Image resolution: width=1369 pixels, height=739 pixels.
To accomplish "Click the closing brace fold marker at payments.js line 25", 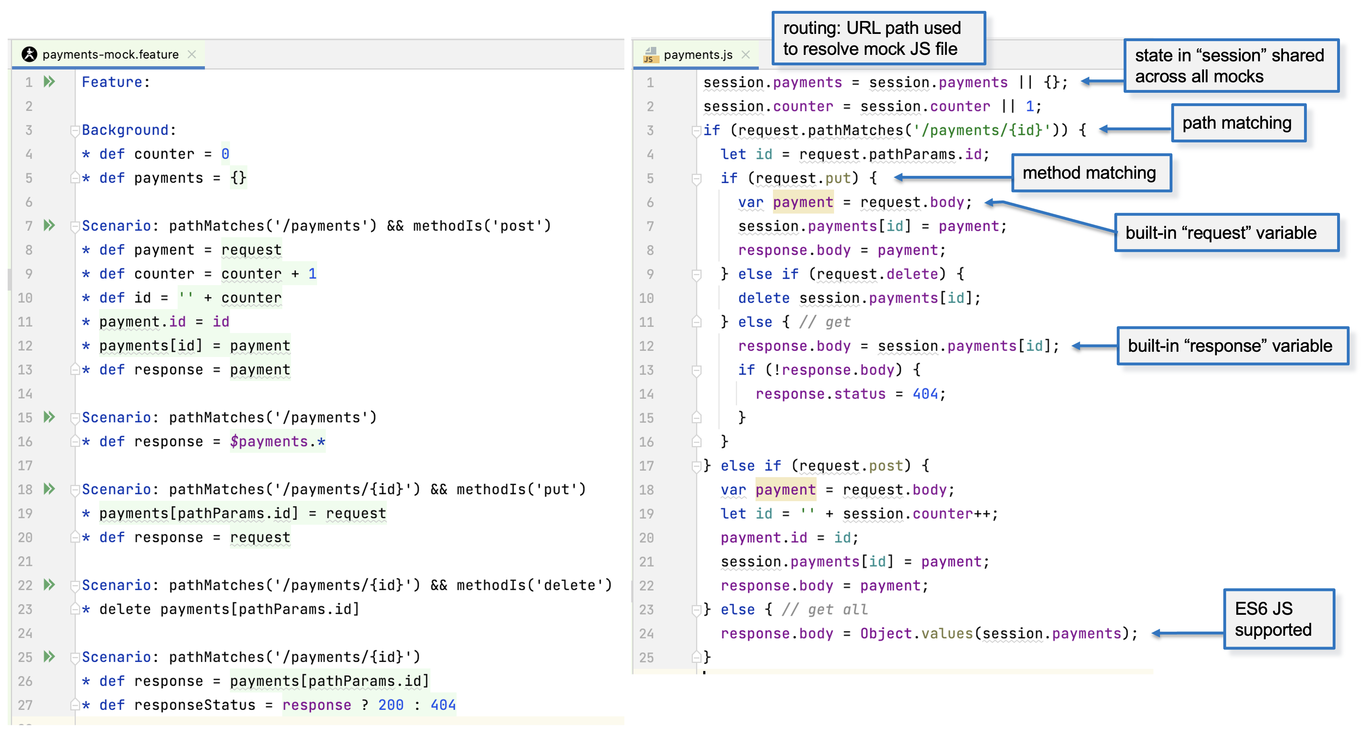I will 696,657.
